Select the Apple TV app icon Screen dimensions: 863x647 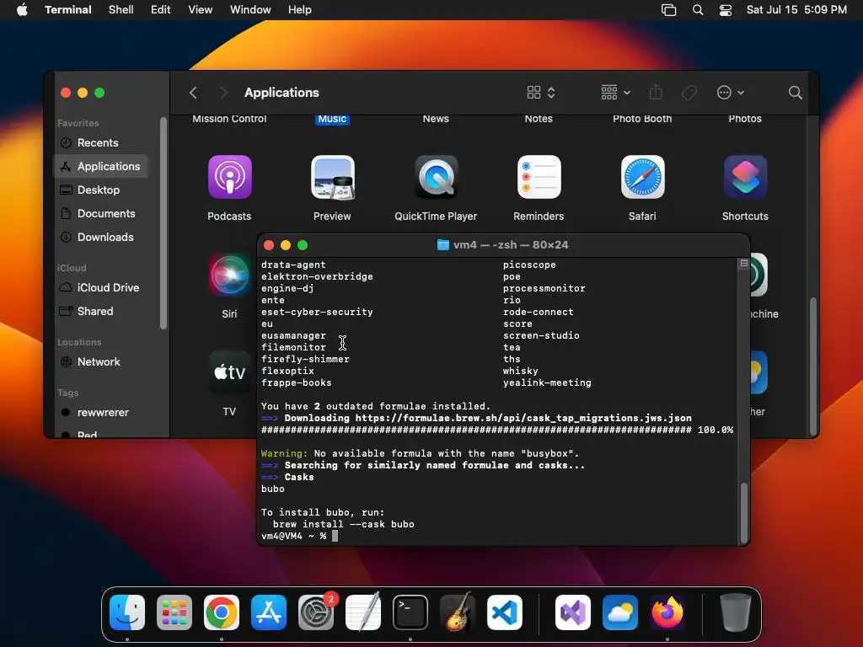tap(229, 372)
